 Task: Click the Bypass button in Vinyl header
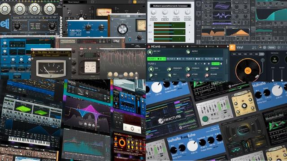pos(272,47)
